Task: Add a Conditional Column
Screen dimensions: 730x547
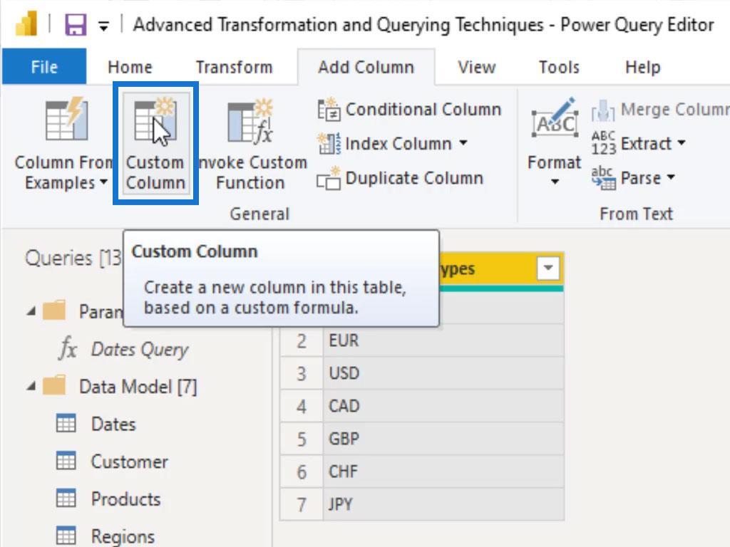Action: click(x=409, y=109)
